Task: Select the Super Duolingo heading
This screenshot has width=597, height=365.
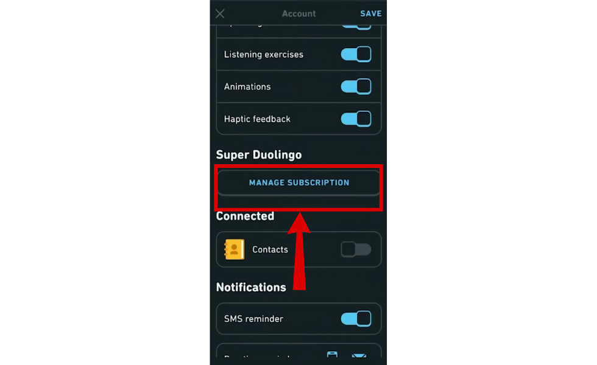Action: (x=259, y=155)
